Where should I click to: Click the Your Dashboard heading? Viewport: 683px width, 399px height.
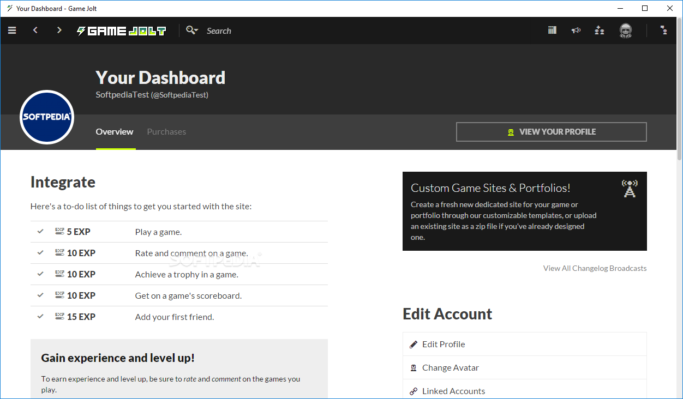pyautogui.click(x=160, y=77)
